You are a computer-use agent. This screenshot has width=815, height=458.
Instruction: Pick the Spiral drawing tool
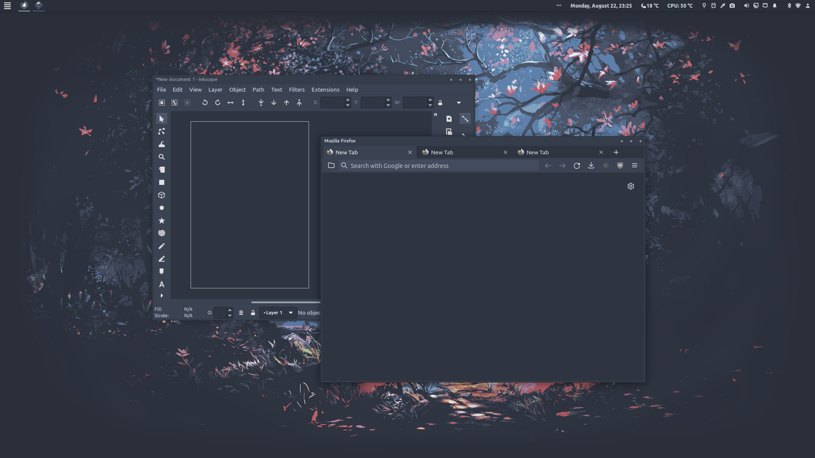[162, 233]
